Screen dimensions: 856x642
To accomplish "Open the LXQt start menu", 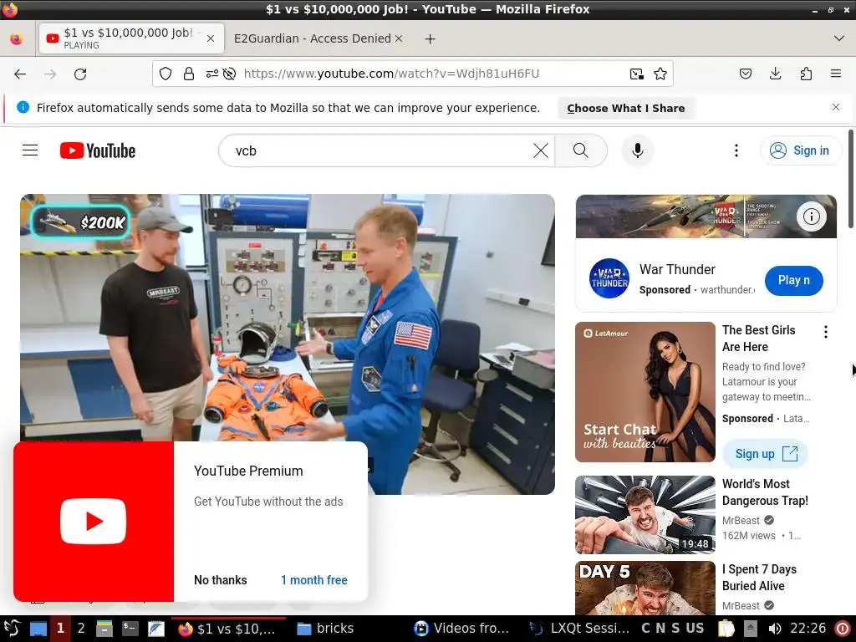I will point(12,629).
